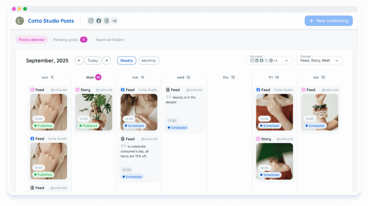Switch to Monthly view
The width and height of the screenshot is (368, 206).
coord(148,61)
